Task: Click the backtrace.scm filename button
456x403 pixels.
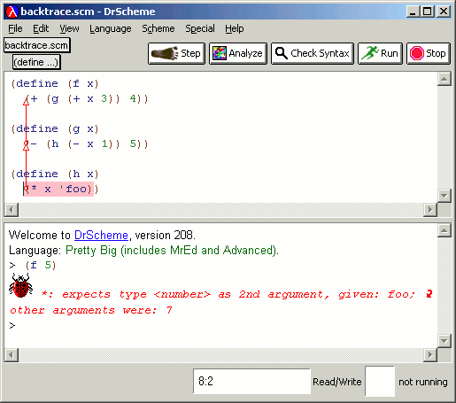Action: point(37,45)
